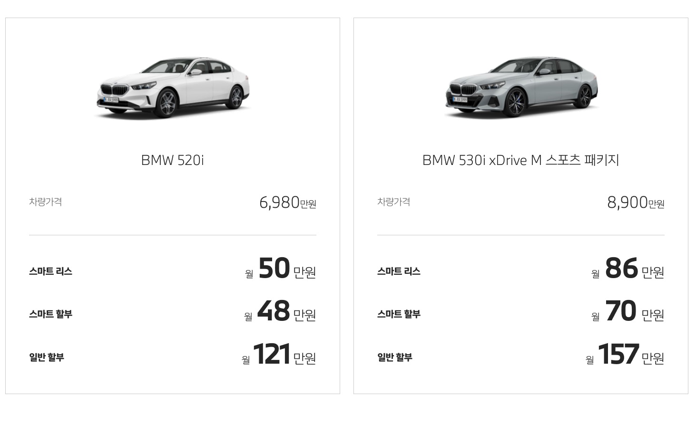The height and width of the screenshot is (425, 696).
Task: Select 스마트 리스 on the BMW 530i card
Action: 399,271
